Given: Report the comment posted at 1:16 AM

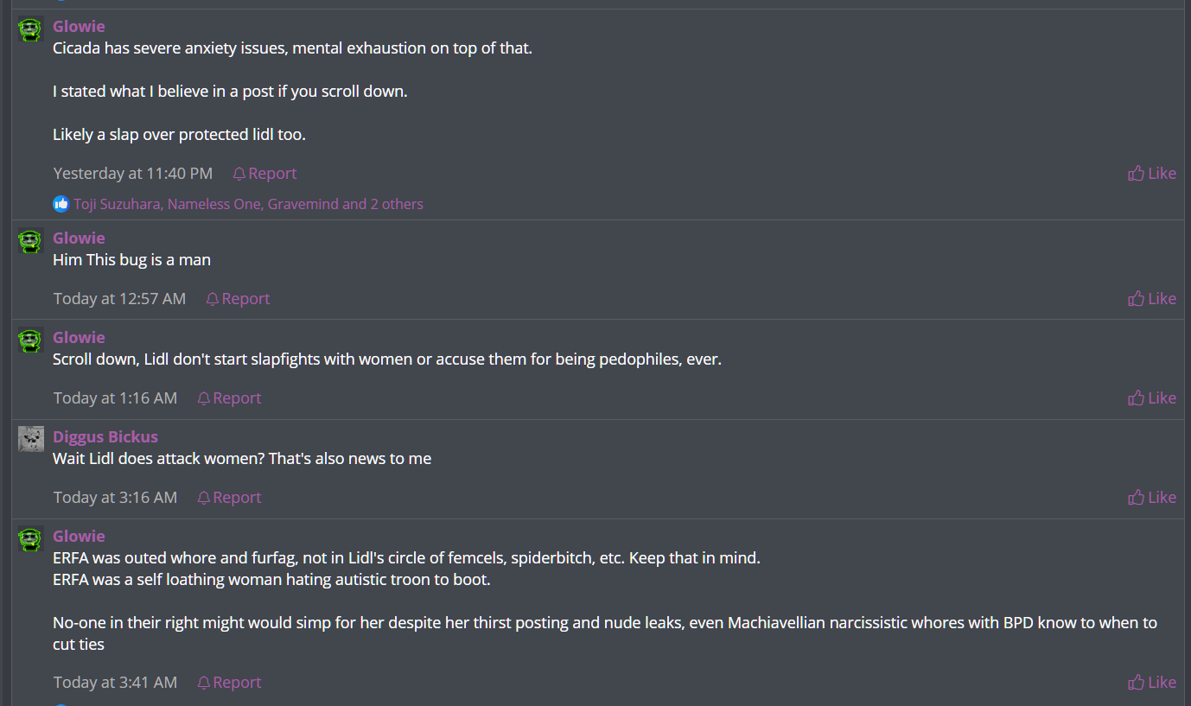Looking at the screenshot, I should (x=229, y=398).
